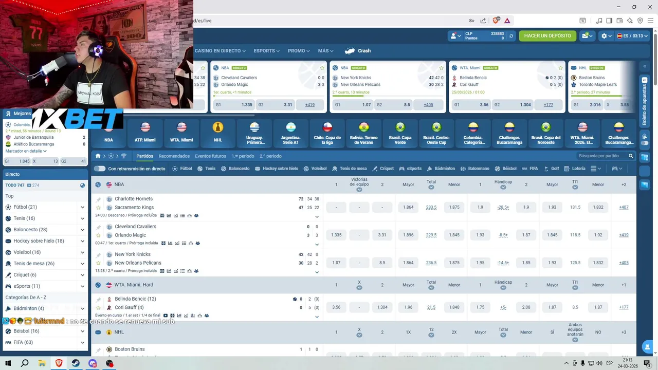Screen dimensions: 658x370
Task: Select the Voleibol sport filter in the toolbar
Action: [x=315, y=169]
